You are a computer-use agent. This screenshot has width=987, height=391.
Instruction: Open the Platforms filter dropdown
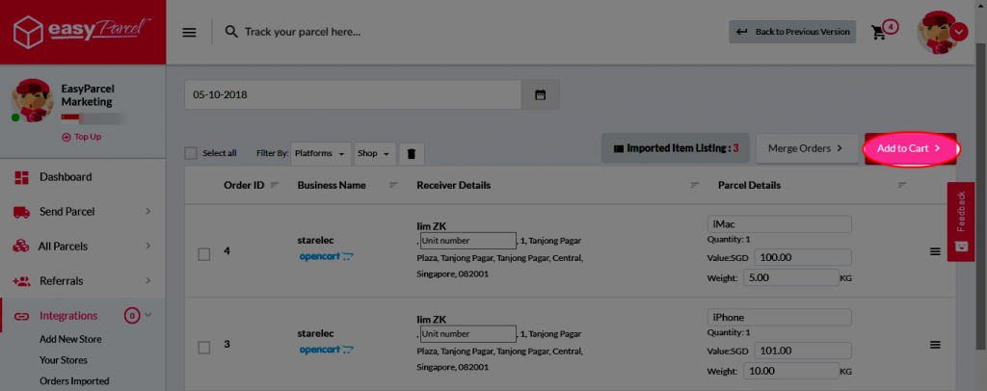point(320,153)
